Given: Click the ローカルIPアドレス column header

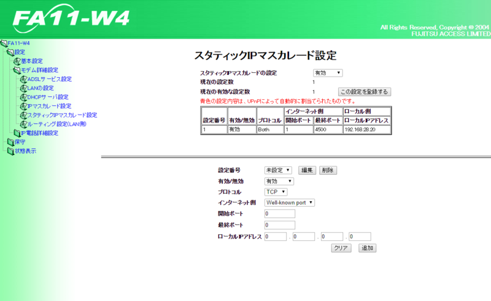Looking at the screenshot, I should click(x=367, y=121).
